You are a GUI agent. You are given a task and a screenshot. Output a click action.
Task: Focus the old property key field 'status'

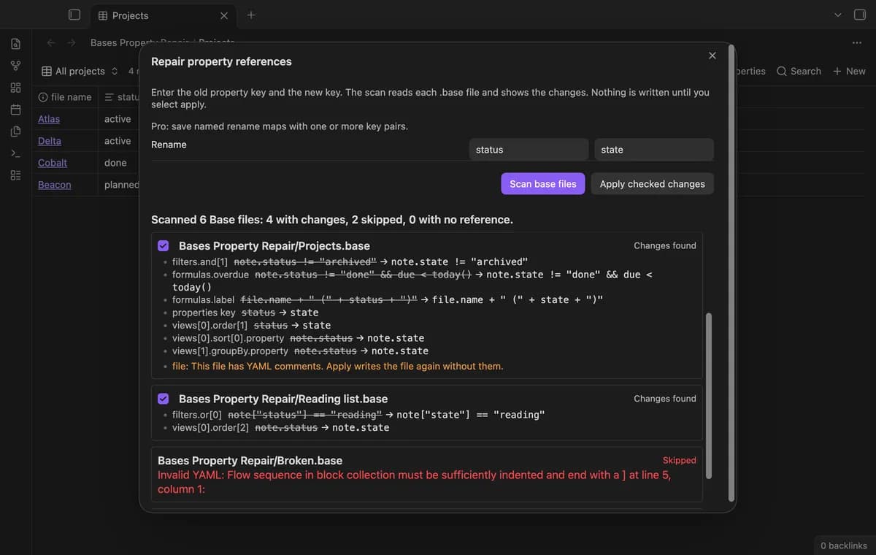pyautogui.click(x=529, y=150)
